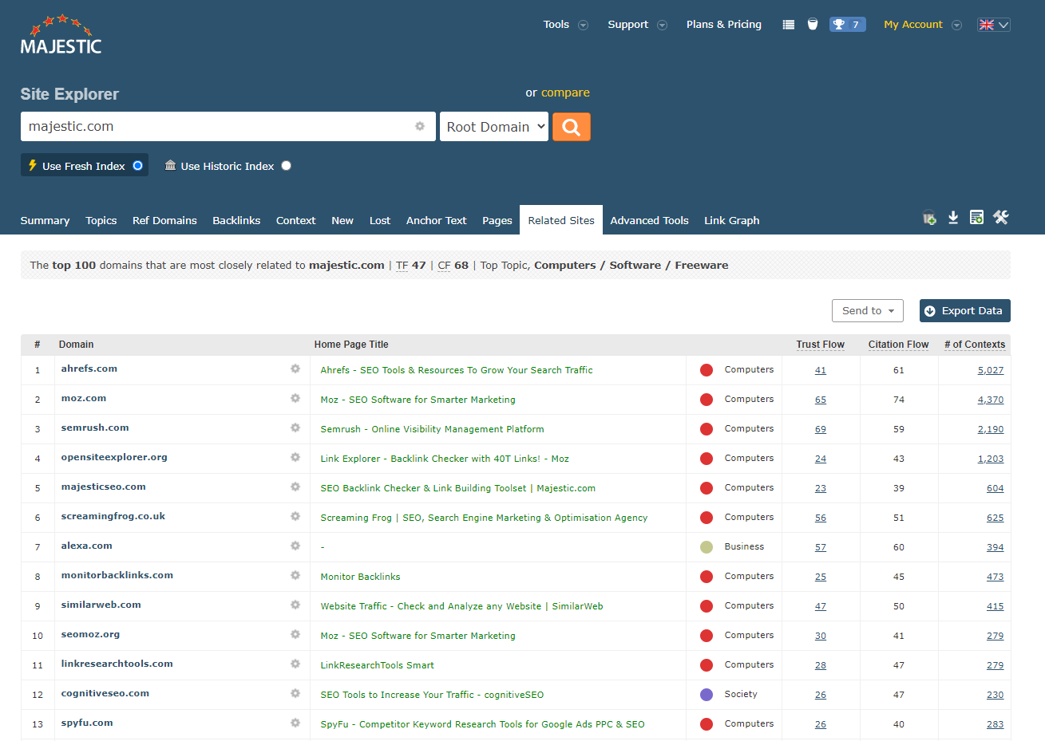Click Trust Flow 65 for moz.com
The width and height of the screenshot is (1045, 741).
pos(821,400)
